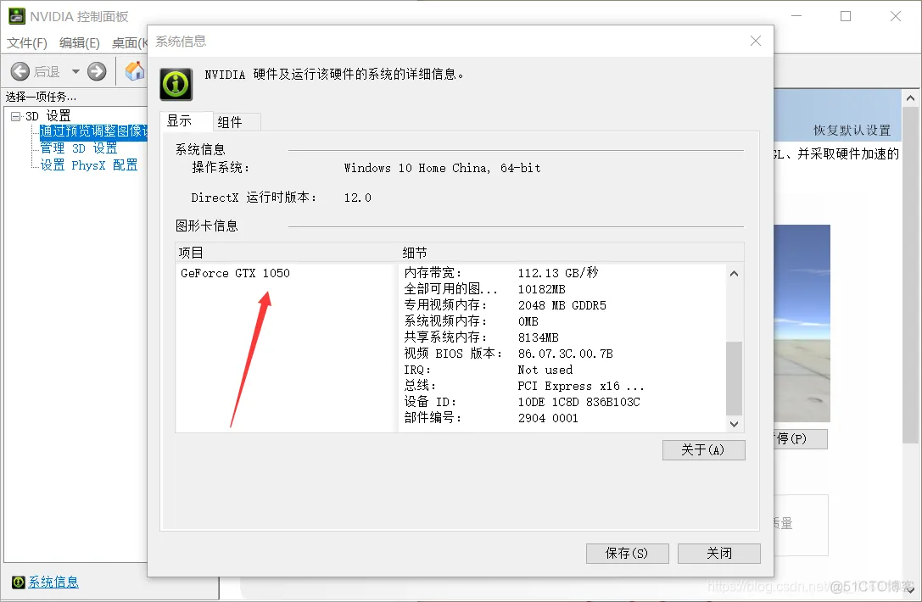Minimize the NVIDIA Control Panel window
This screenshot has height=602, width=922.
click(796, 16)
